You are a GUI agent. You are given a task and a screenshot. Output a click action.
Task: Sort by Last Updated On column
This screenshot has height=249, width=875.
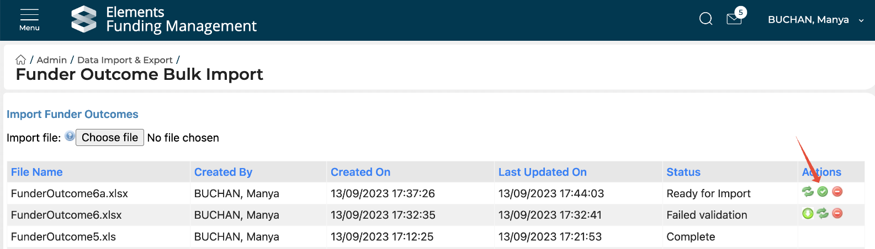point(542,172)
